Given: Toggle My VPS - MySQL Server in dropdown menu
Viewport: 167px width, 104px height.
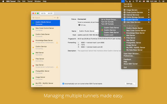Looking at the screenshot, I should point(136,47).
